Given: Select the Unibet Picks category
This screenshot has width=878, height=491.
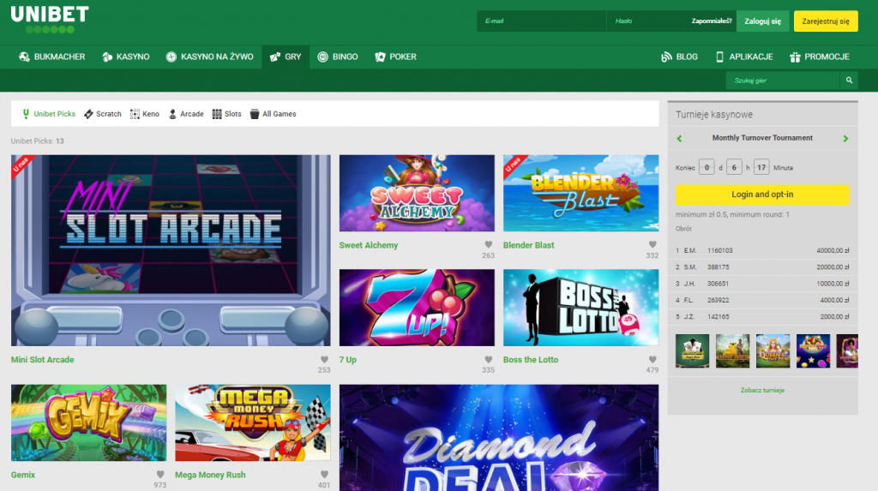Looking at the screenshot, I should point(48,114).
